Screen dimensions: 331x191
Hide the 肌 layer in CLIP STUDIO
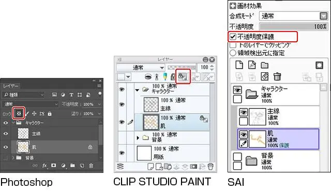(122, 122)
